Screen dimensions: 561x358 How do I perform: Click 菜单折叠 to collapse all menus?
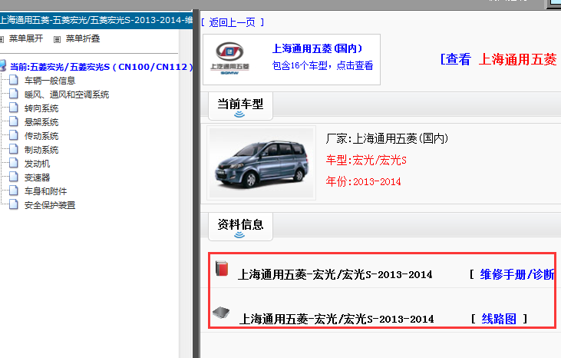83,38
